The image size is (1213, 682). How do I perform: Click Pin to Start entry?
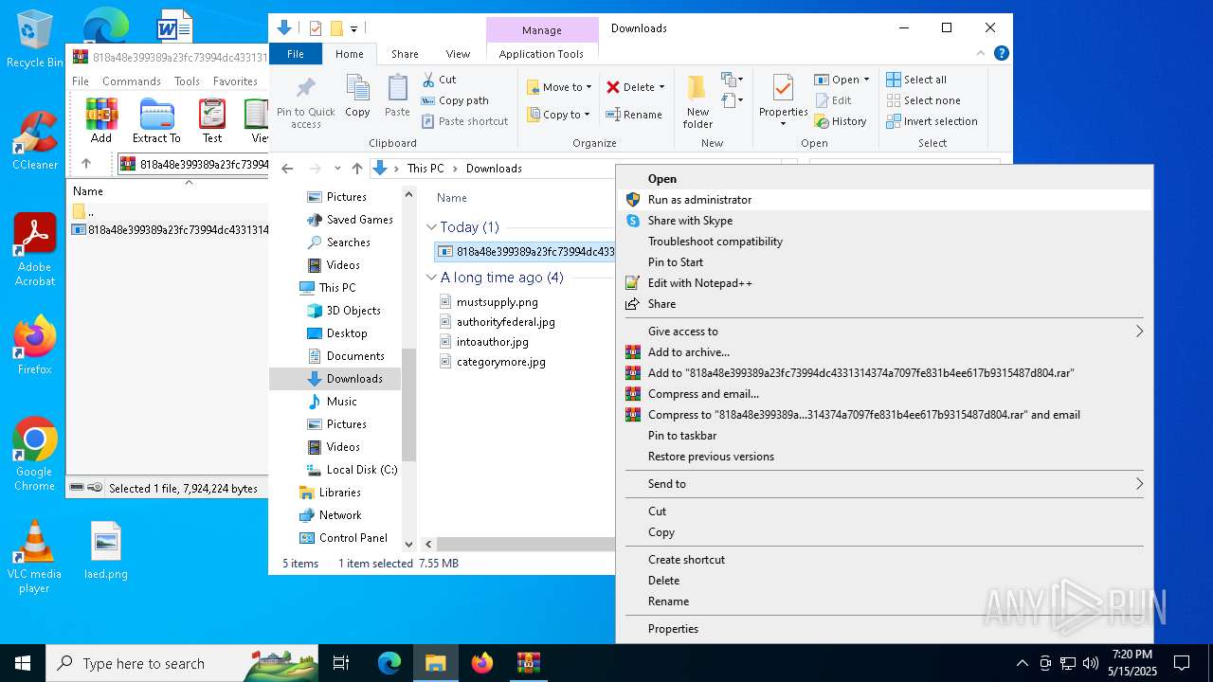click(x=884, y=262)
